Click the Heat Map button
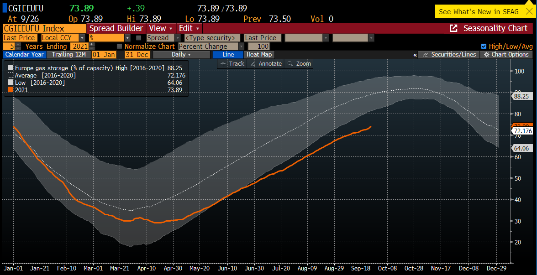The height and width of the screenshot is (275, 537). point(259,55)
